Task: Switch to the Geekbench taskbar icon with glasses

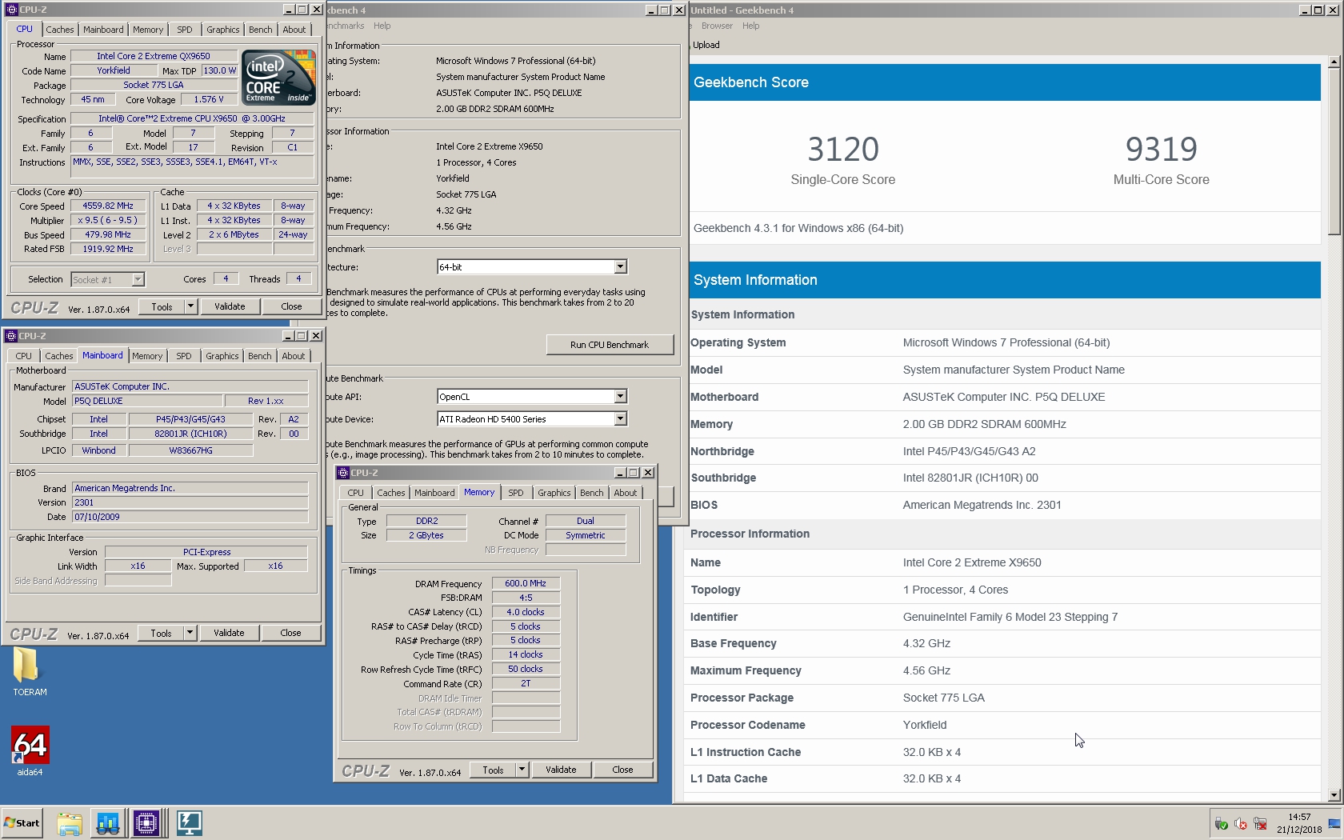Action: pyautogui.click(x=108, y=823)
